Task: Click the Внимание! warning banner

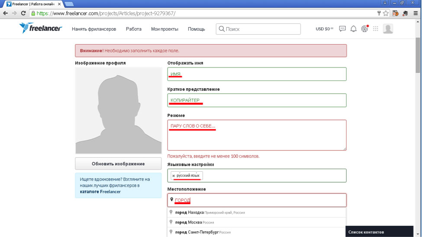Action: coord(211,51)
